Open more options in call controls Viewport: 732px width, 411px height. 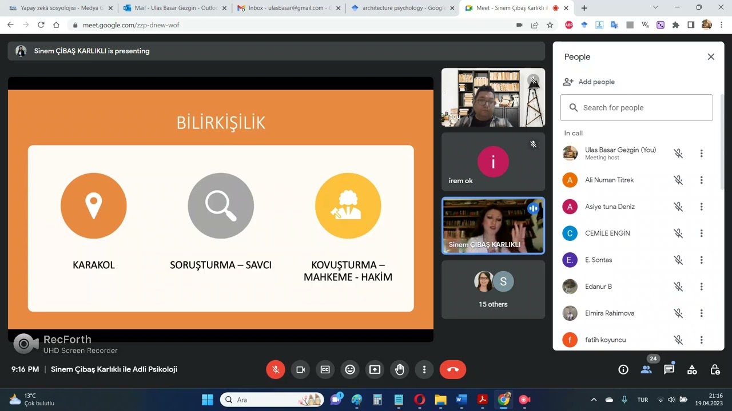click(424, 369)
